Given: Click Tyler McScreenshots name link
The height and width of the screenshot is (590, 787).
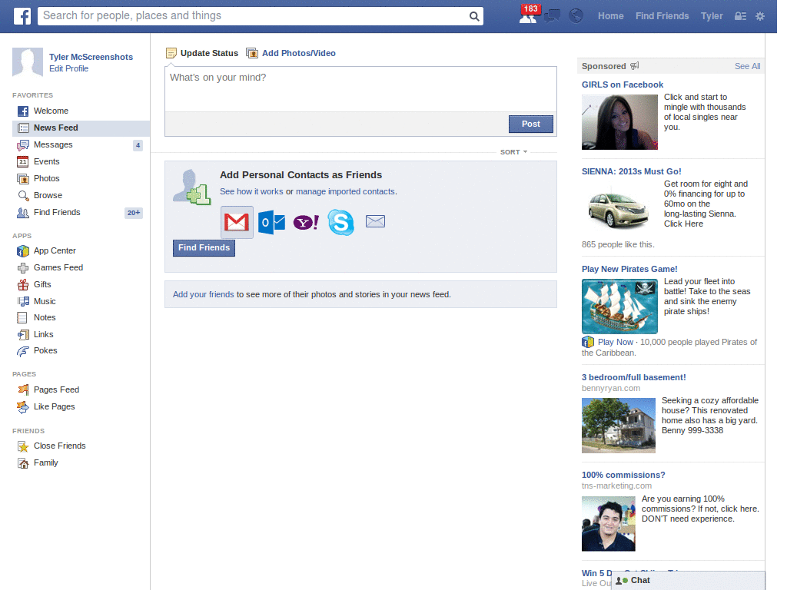Looking at the screenshot, I should (x=91, y=57).
